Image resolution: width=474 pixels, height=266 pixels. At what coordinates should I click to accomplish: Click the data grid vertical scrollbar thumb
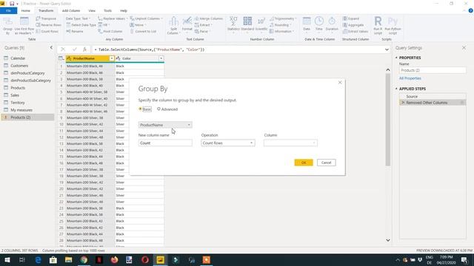coord(388,120)
